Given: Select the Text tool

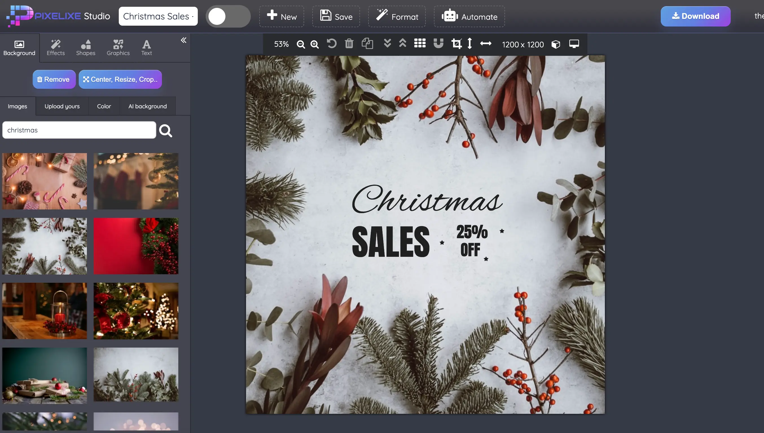Looking at the screenshot, I should click(x=146, y=47).
